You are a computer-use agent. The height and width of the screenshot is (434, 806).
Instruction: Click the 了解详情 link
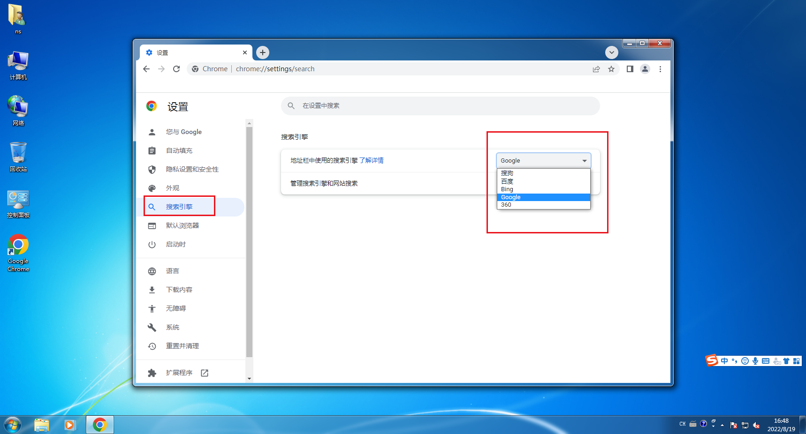(x=372, y=160)
